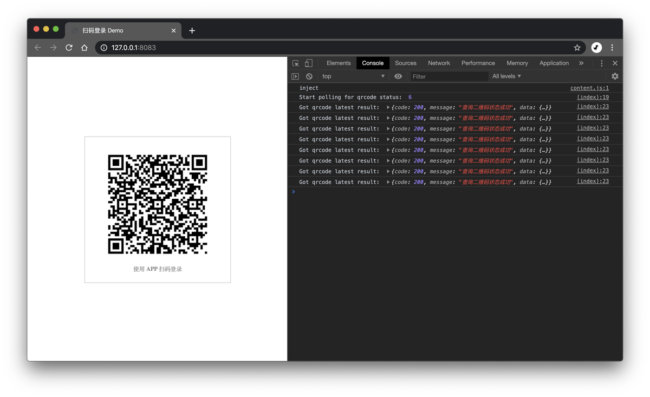Click the address bar URL 127.0.0.1:8083
Image resolution: width=650 pixels, height=397 pixels.
134,48
